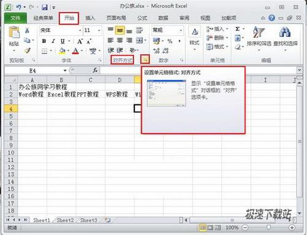The width and height of the screenshot is (307, 235).
Task: Toggle Bold formatting
Action: click(x=44, y=41)
